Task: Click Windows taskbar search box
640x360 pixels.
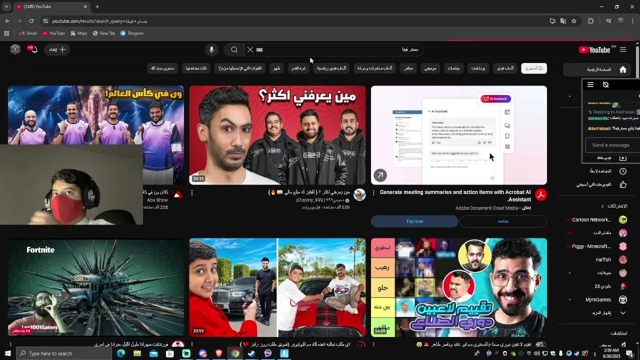Action: click(x=63, y=353)
